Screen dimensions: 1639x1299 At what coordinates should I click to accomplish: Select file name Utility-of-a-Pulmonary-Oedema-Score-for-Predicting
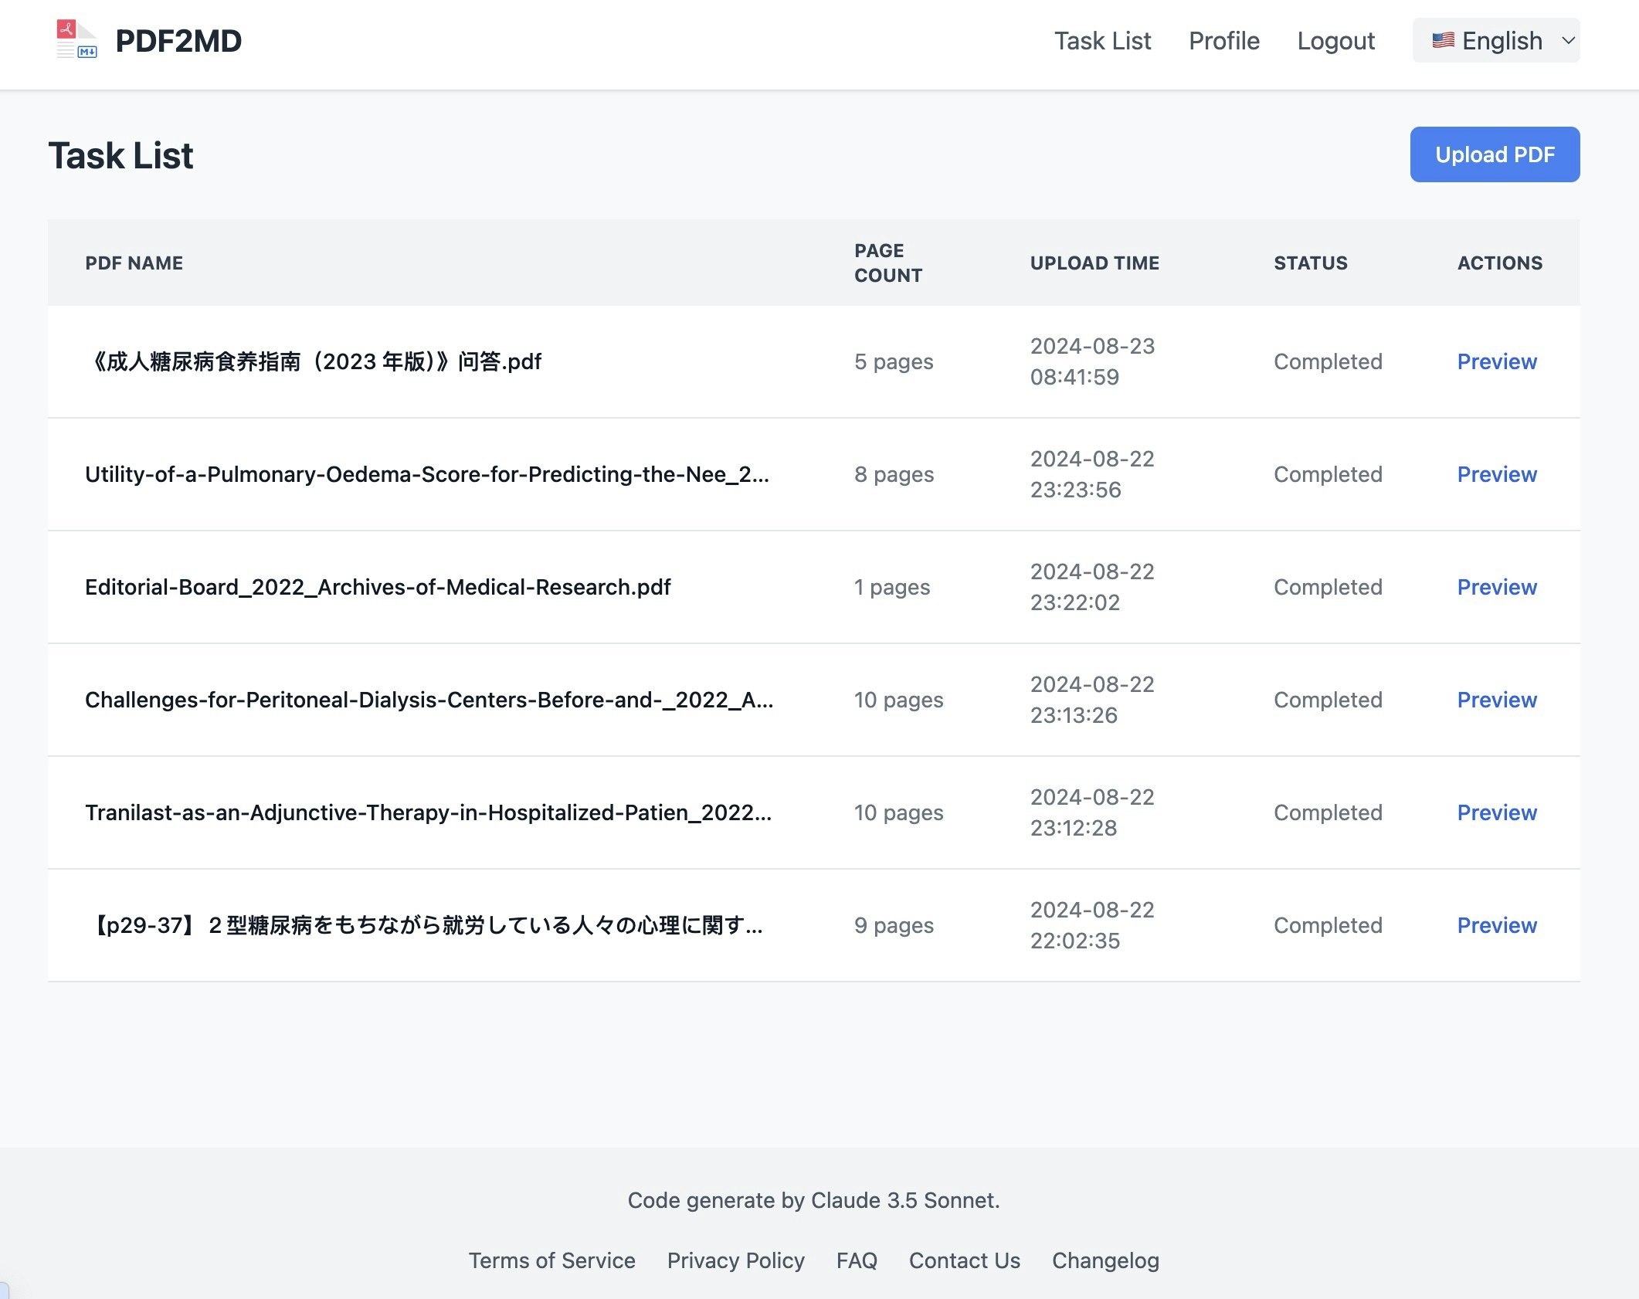pos(427,474)
